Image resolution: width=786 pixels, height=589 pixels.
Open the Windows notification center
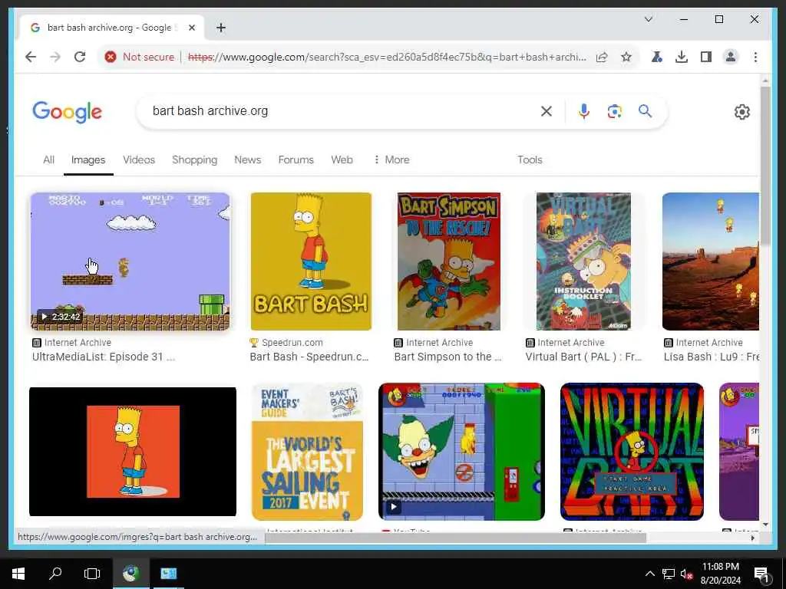(x=761, y=574)
